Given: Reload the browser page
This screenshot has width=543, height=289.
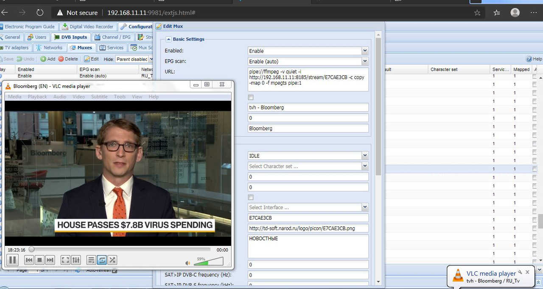Looking at the screenshot, I should coord(40,13).
